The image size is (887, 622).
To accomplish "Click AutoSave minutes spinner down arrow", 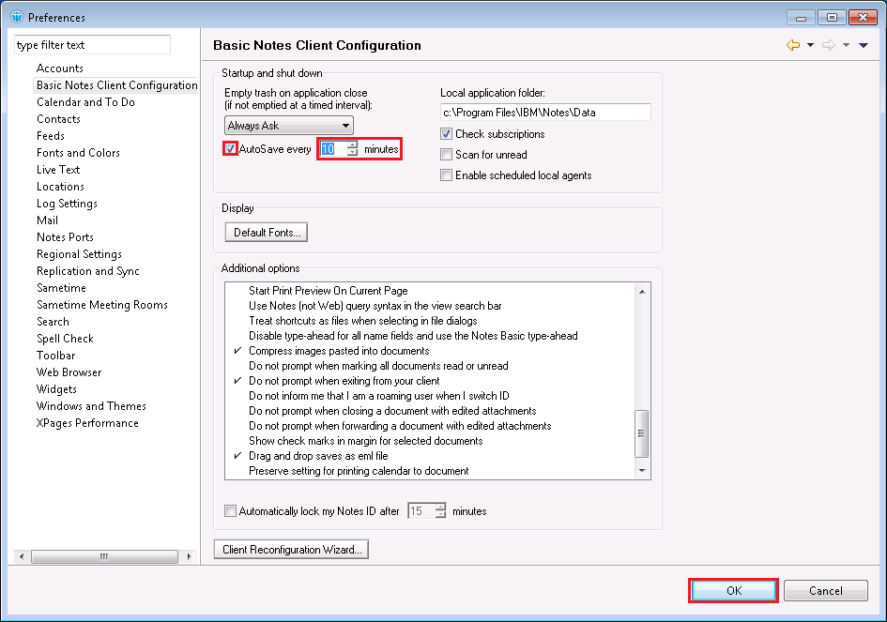I will click(352, 153).
